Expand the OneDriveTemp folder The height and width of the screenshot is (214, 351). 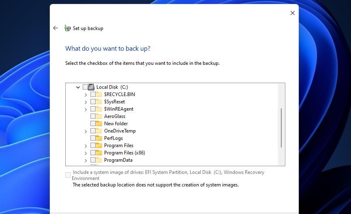[x=86, y=131]
